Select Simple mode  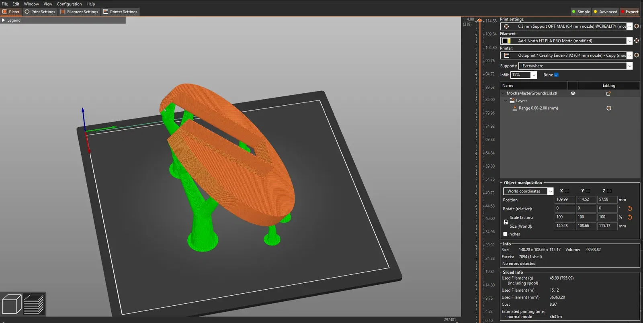(581, 12)
